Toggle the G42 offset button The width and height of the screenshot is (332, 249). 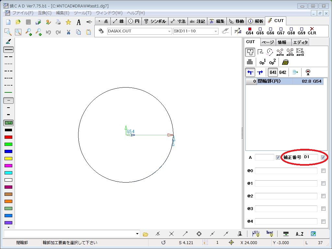283,72
